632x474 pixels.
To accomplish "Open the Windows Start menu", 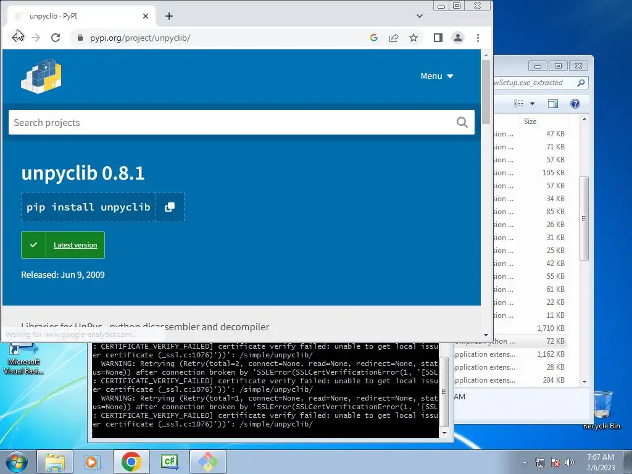I will point(16,462).
